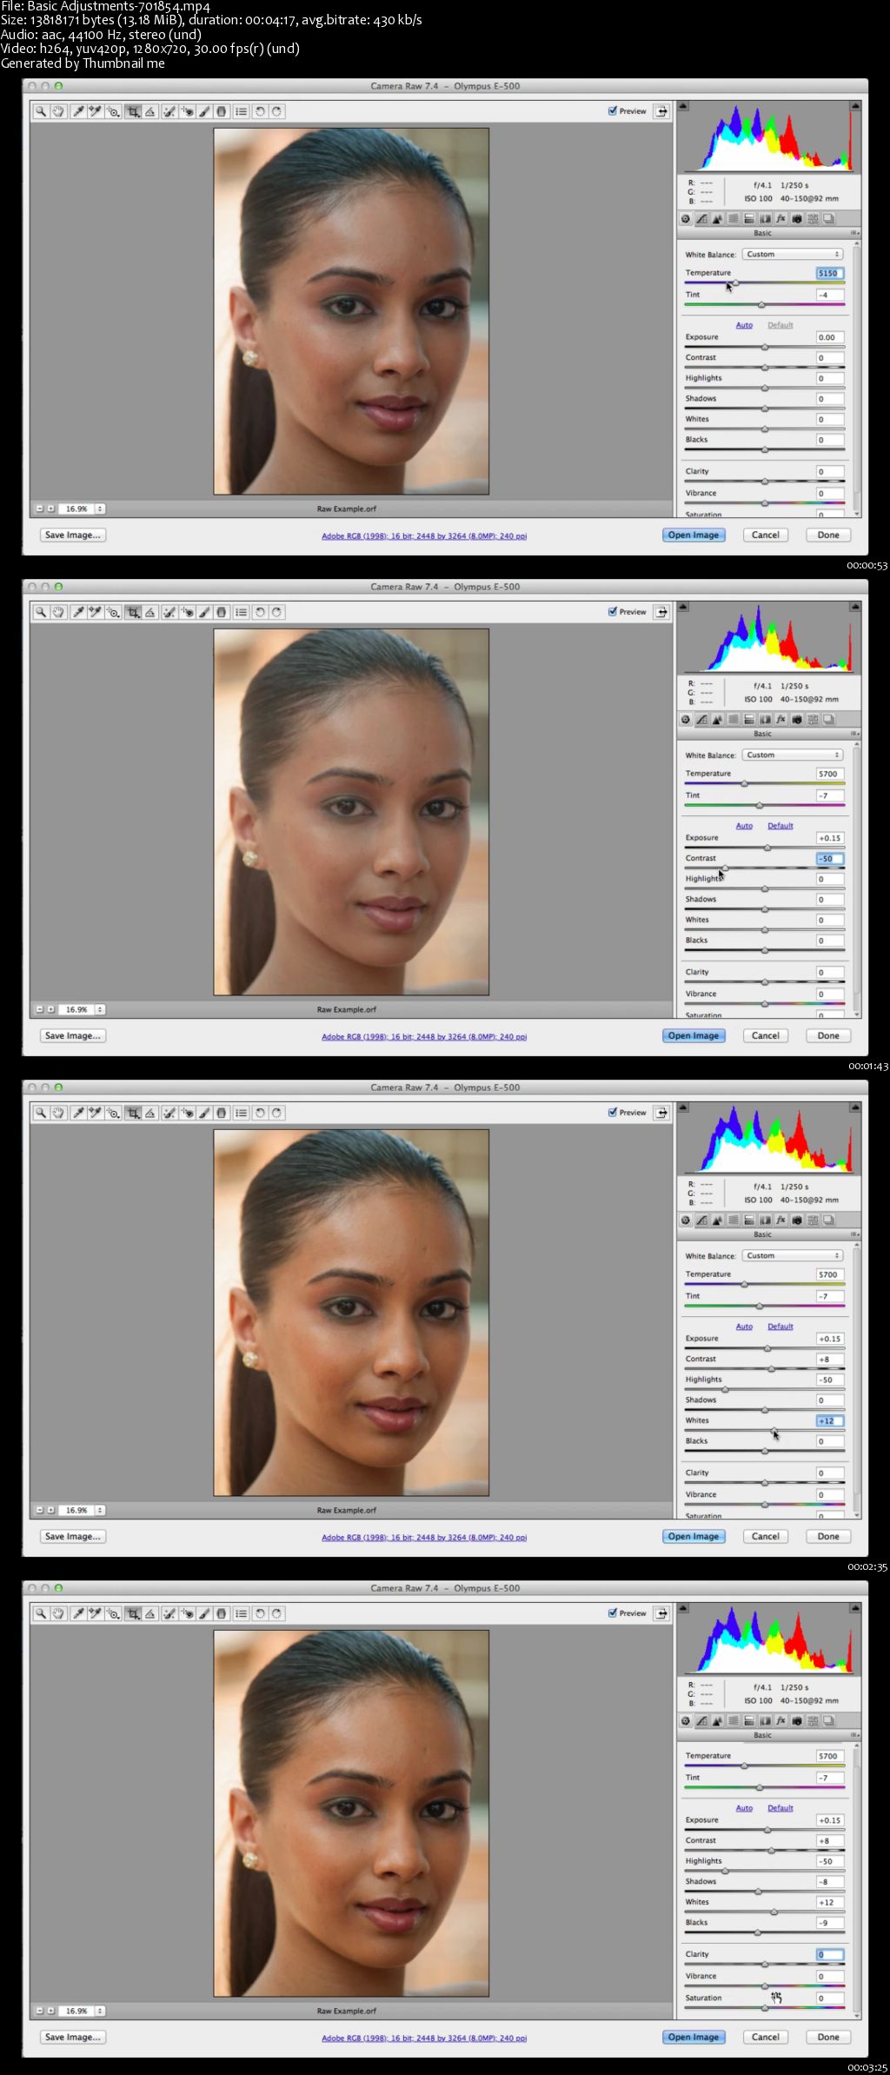The image size is (890, 2075).
Task: Click the Temperature slider in the 00:00:53 frame
Action: pyautogui.click(x=764, y=283)
